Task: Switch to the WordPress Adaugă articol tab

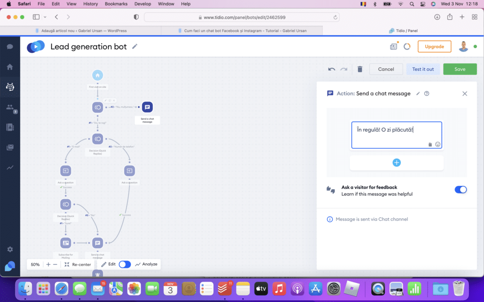Action: 81,31
